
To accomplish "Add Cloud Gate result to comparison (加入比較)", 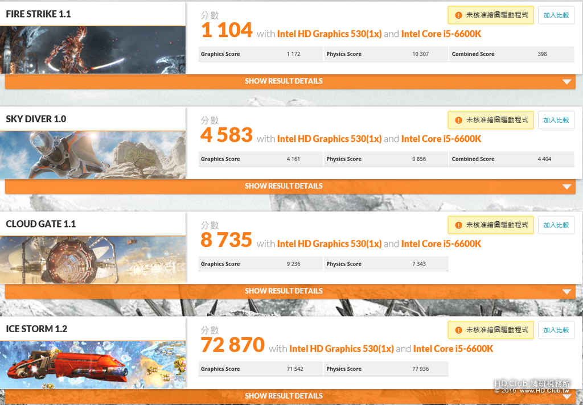I will coord(556,225).
